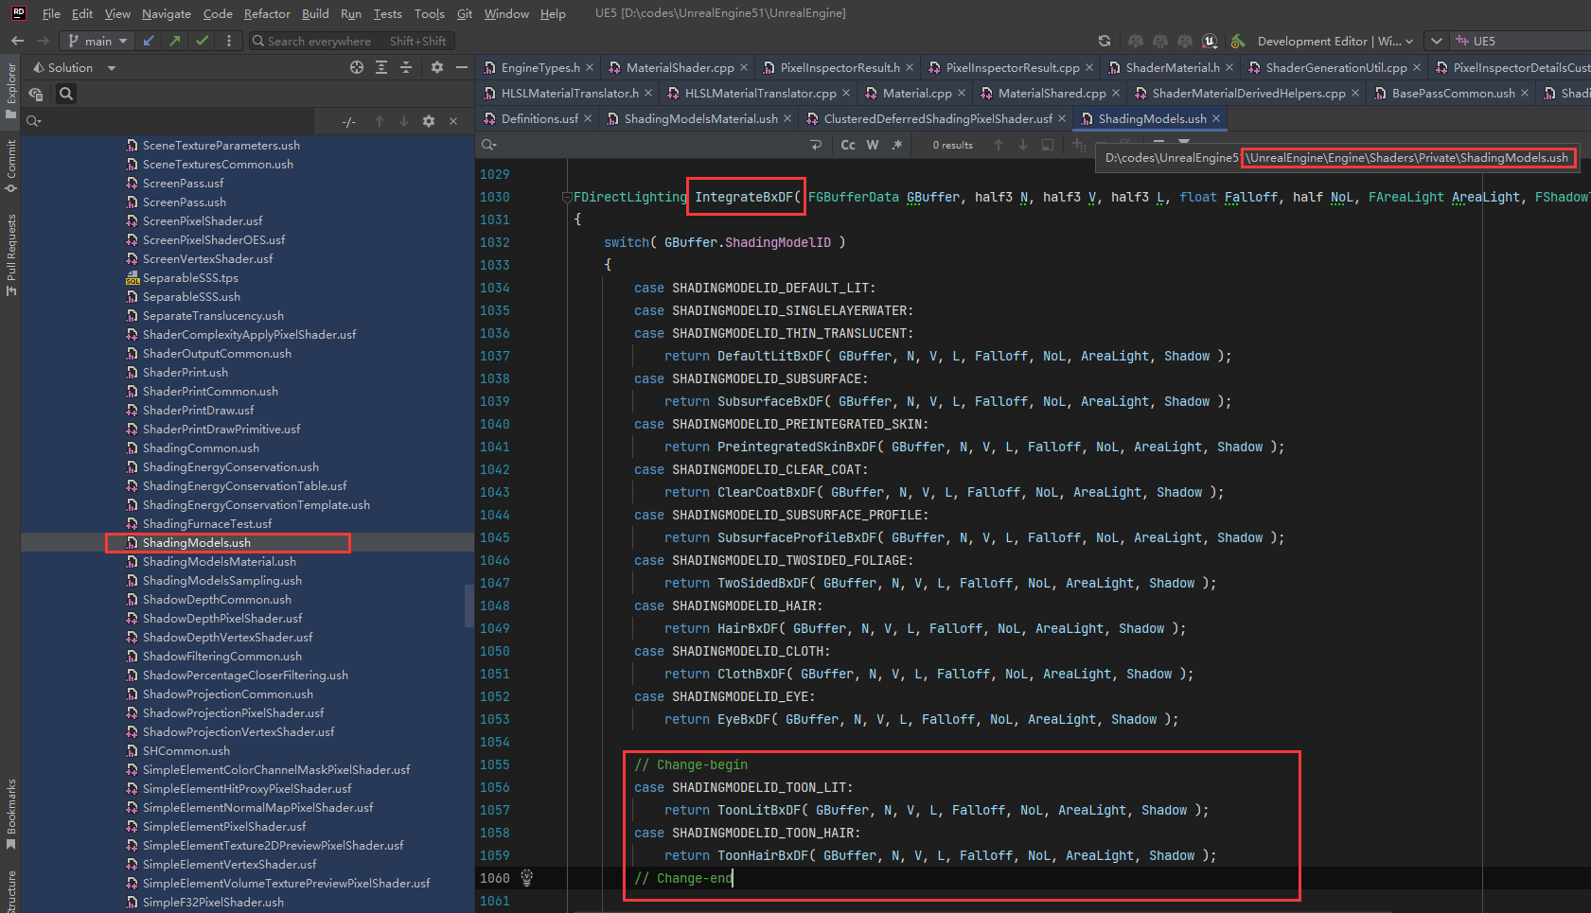The width and height of the screenshot is (1591, 913).
Task: Open the Refactor menu
Action: click(x=267, y=13)
